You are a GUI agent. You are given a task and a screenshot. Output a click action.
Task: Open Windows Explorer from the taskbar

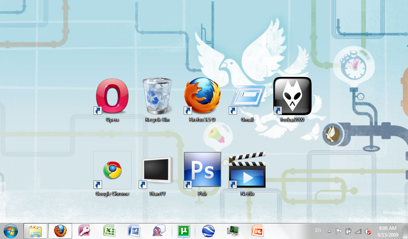tap(35, 231)
